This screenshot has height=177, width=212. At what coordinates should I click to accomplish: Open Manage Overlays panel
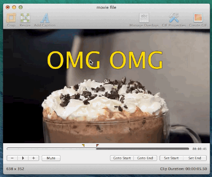pyautogui.click(x=144, y=18)
